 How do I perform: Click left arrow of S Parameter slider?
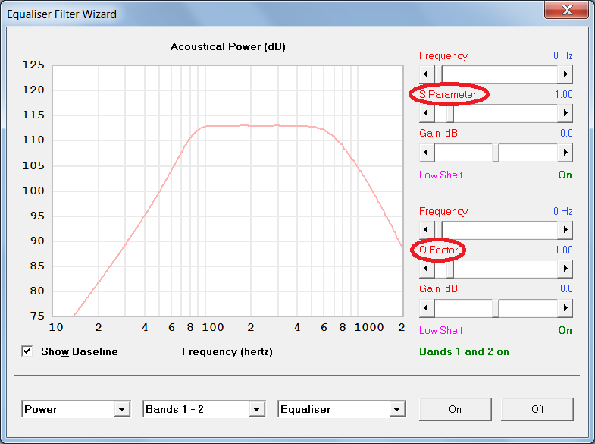point(427,113)
